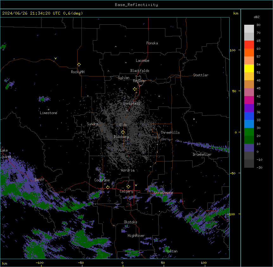Click the yellow diamond marker below Cochrane
273x267 pixels.
[108, 187]
